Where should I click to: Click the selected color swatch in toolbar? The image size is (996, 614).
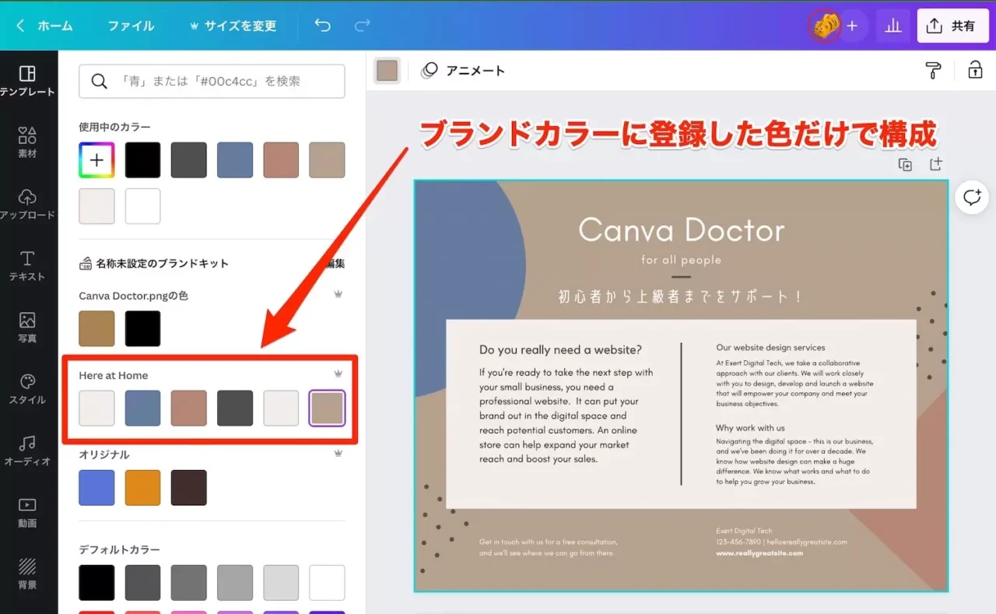click(387, 70)
